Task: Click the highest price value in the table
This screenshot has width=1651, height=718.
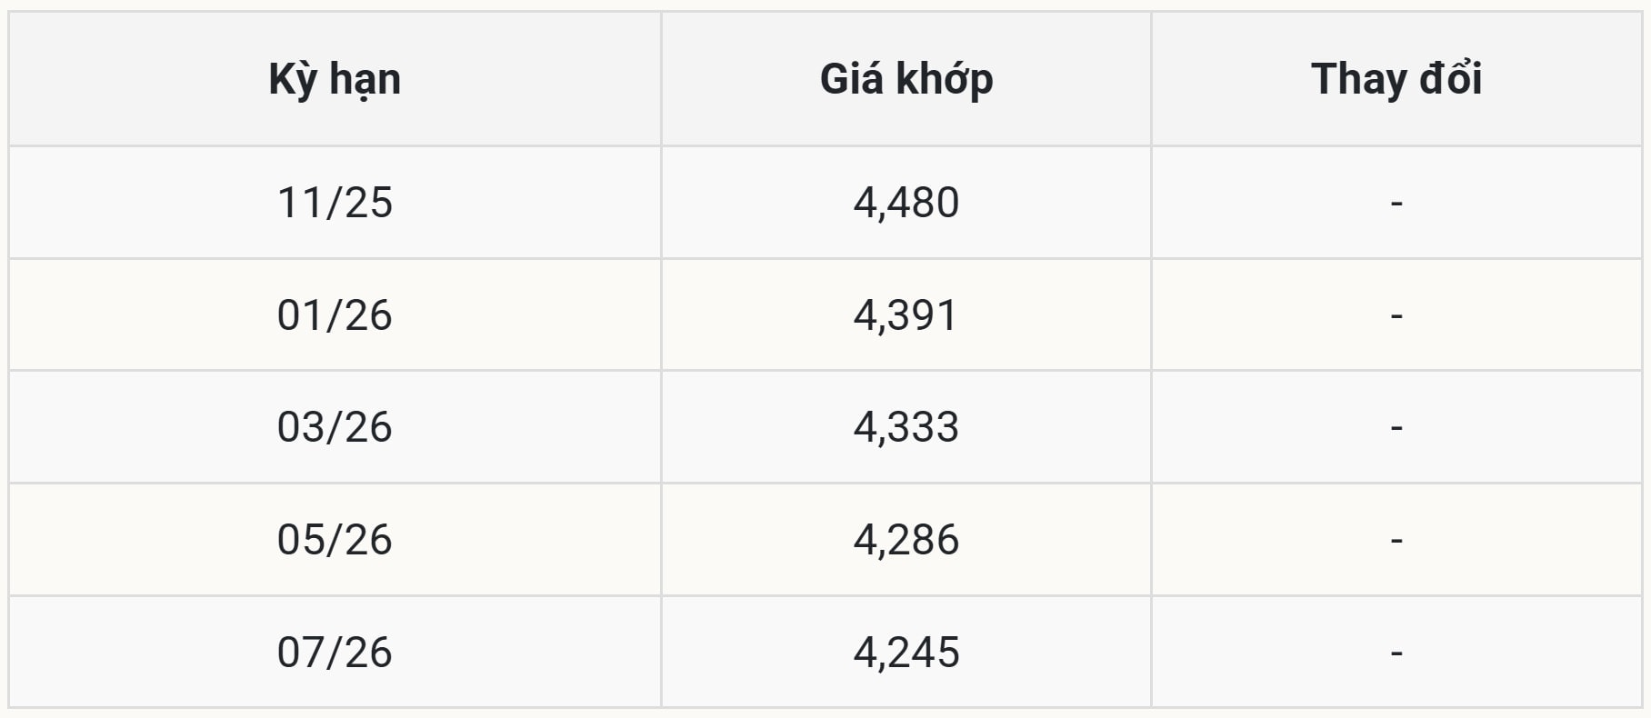Action: pyautogui.click(x=906, y=203)
